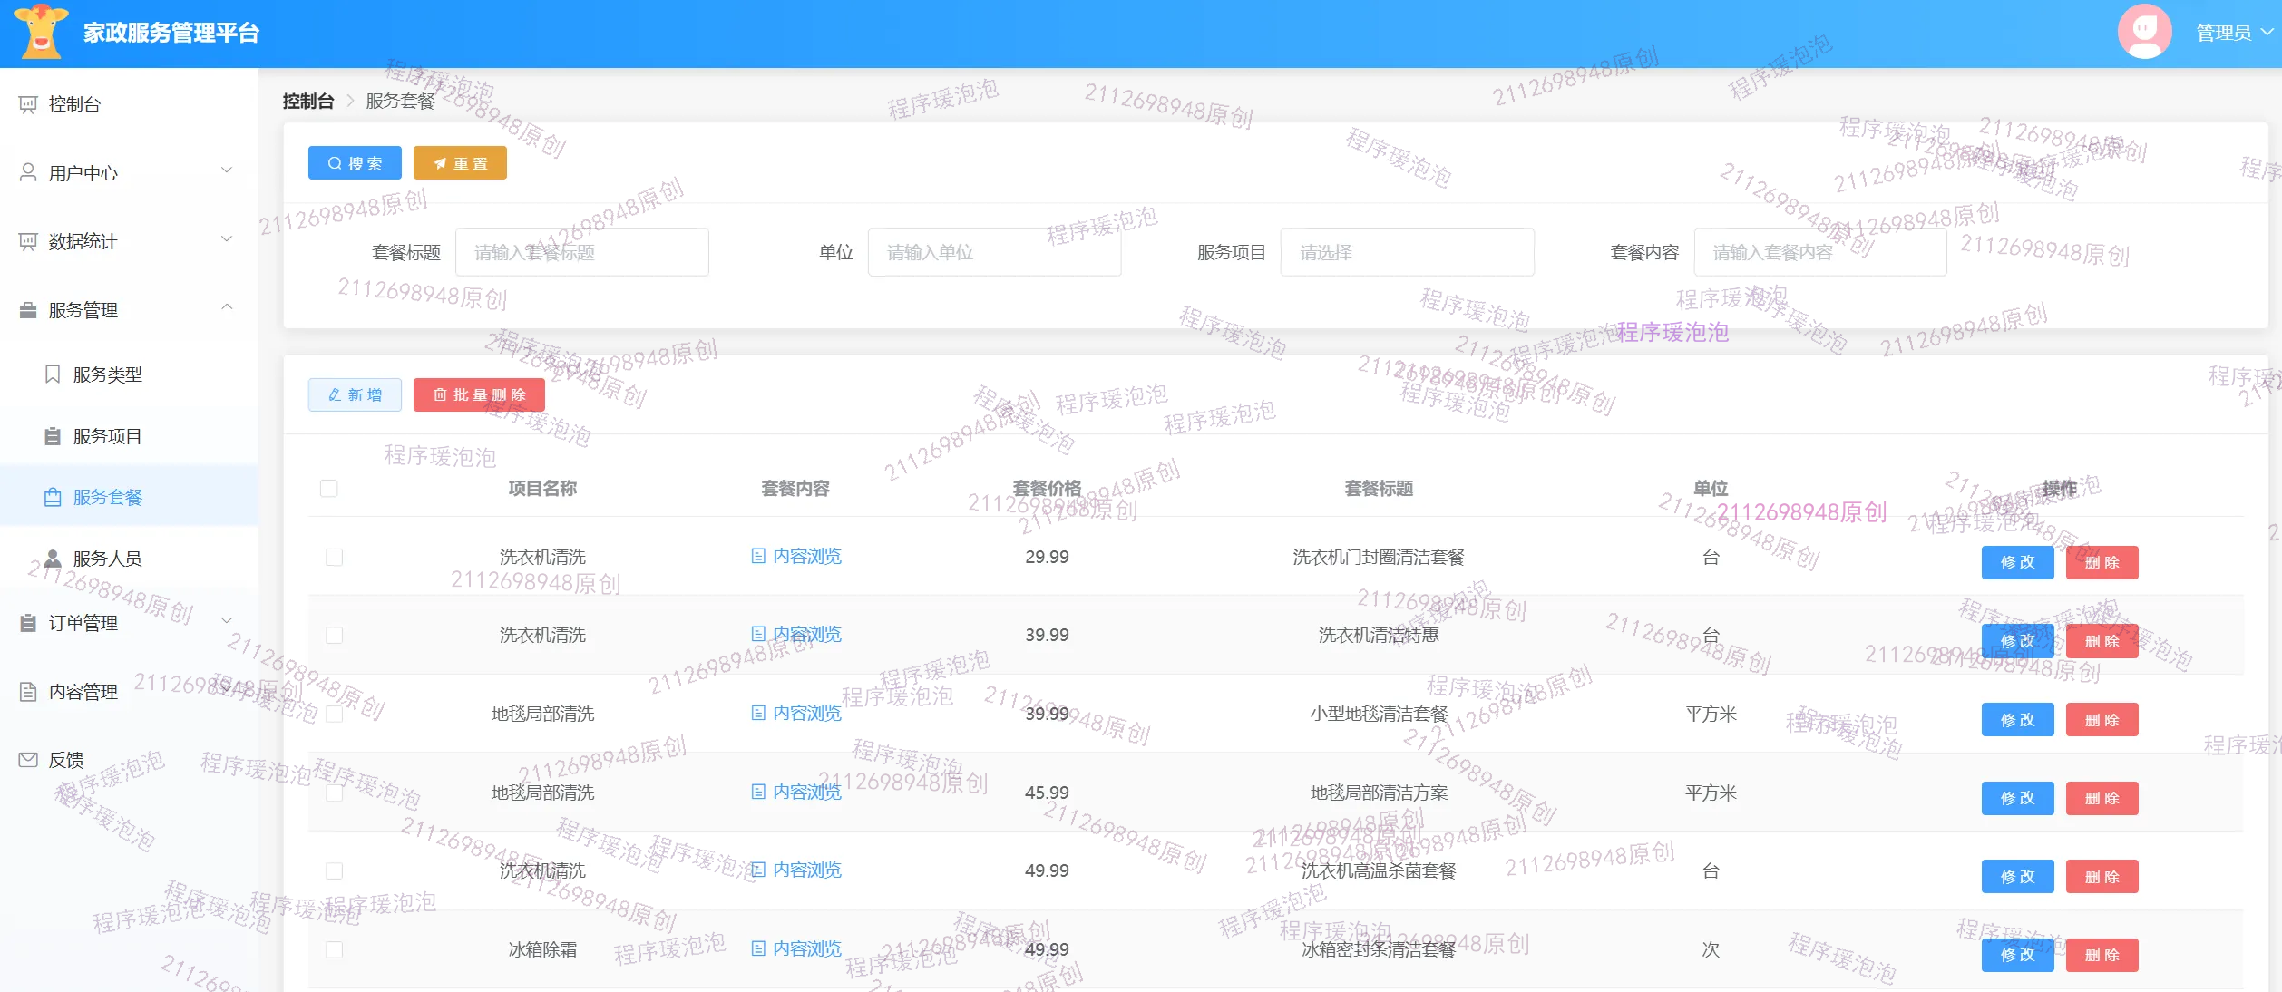Click the 内容管理 document icon
Screen dimensions: 2282x992
28,692
